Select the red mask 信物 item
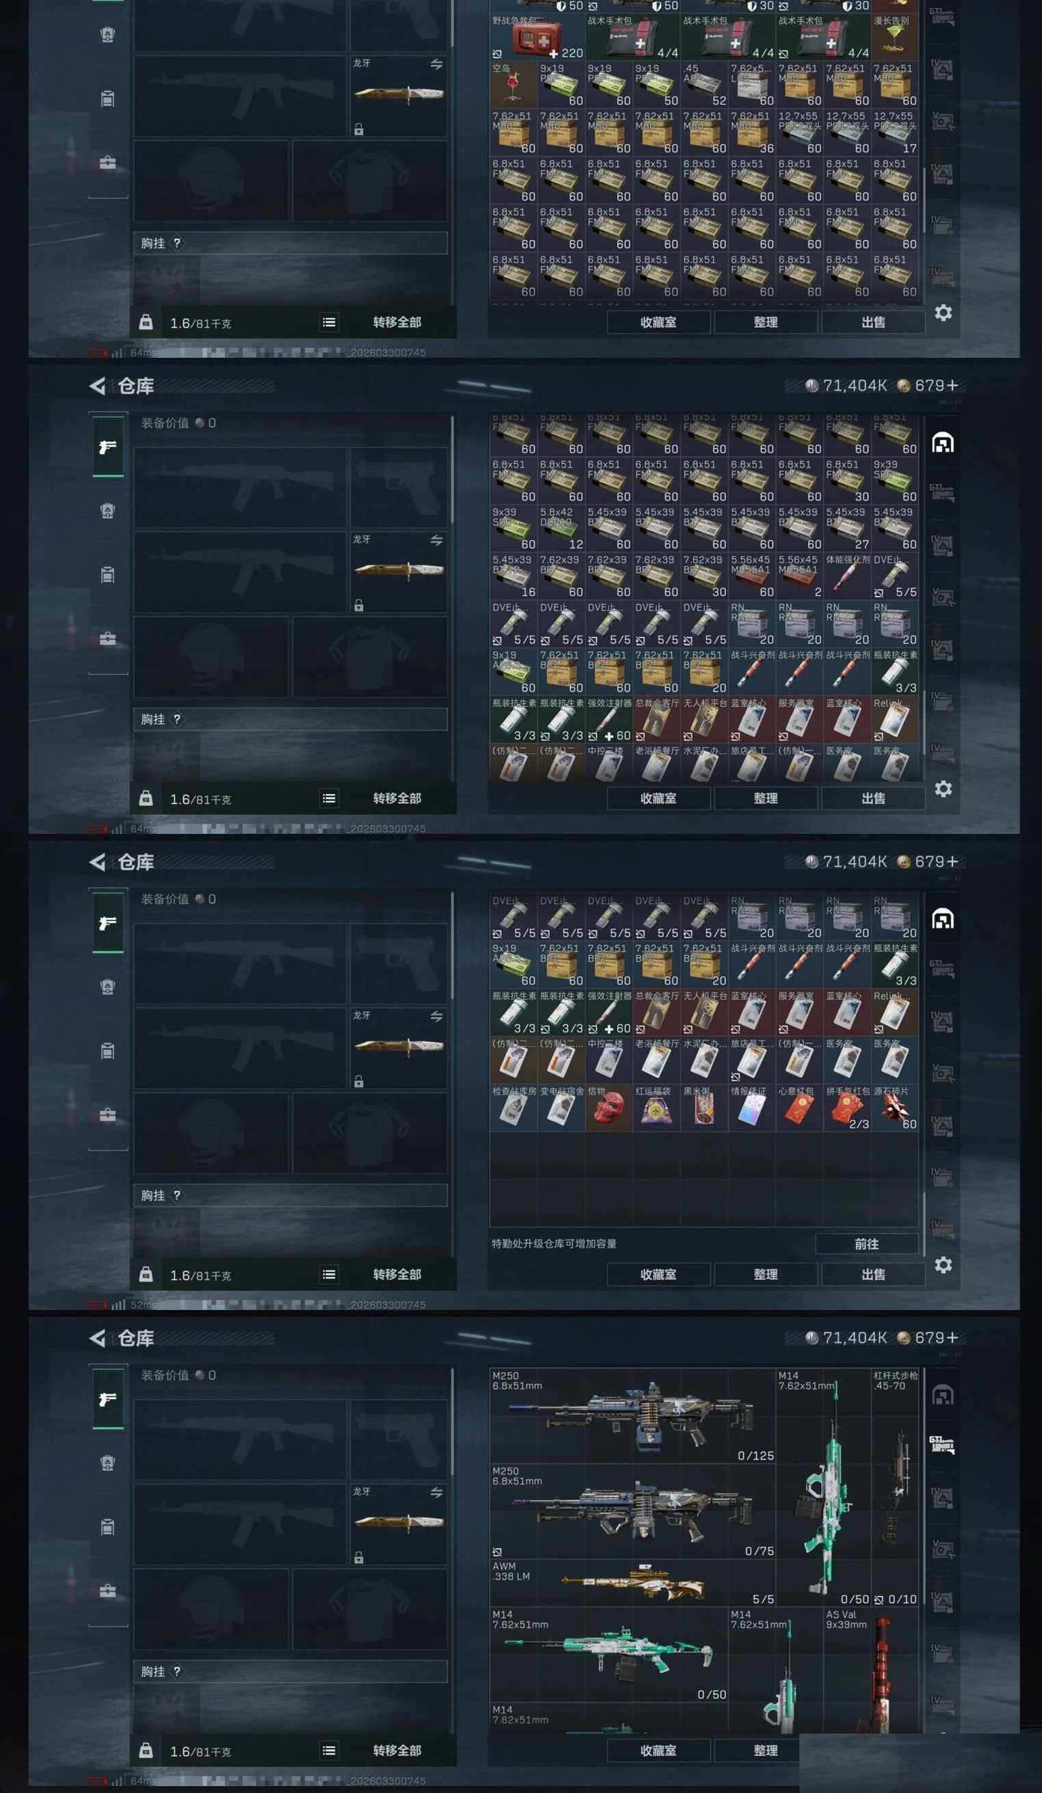 [608, 1108]
